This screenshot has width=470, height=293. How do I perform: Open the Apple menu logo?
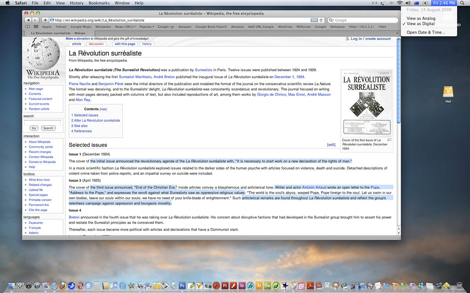point(7,3)
